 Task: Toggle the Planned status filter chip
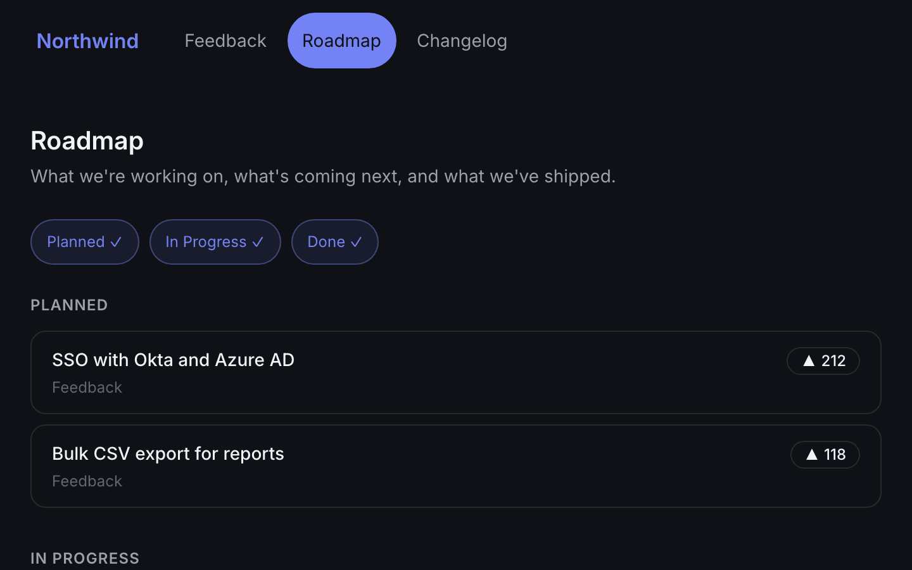pos(85,242)
